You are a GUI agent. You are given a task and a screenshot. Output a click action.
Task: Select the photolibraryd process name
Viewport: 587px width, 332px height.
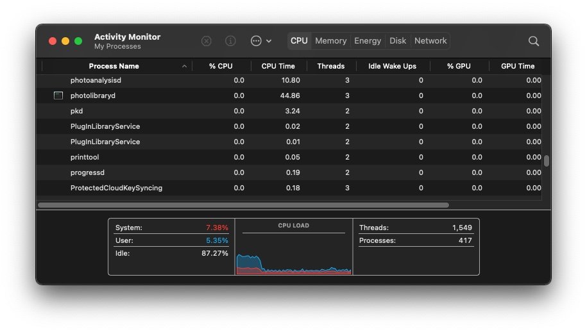[x=93, y=95]
